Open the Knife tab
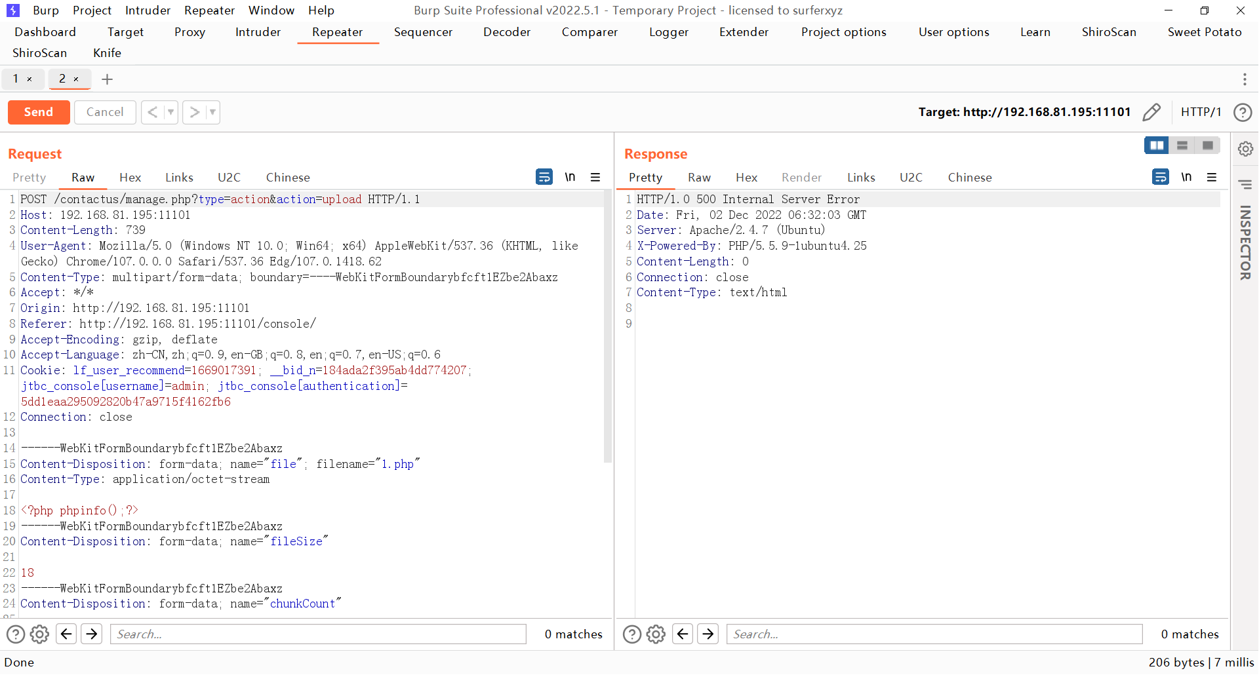Viewport: 1259px width, 675px height. pyautogui.click(x=107, y=53)
